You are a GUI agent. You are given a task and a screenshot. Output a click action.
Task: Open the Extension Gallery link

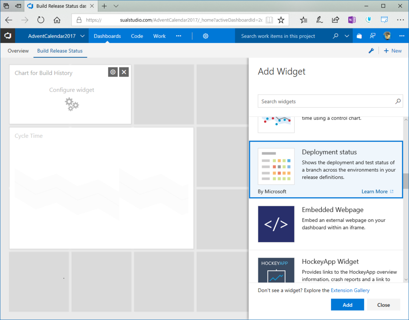pos(350,290)
